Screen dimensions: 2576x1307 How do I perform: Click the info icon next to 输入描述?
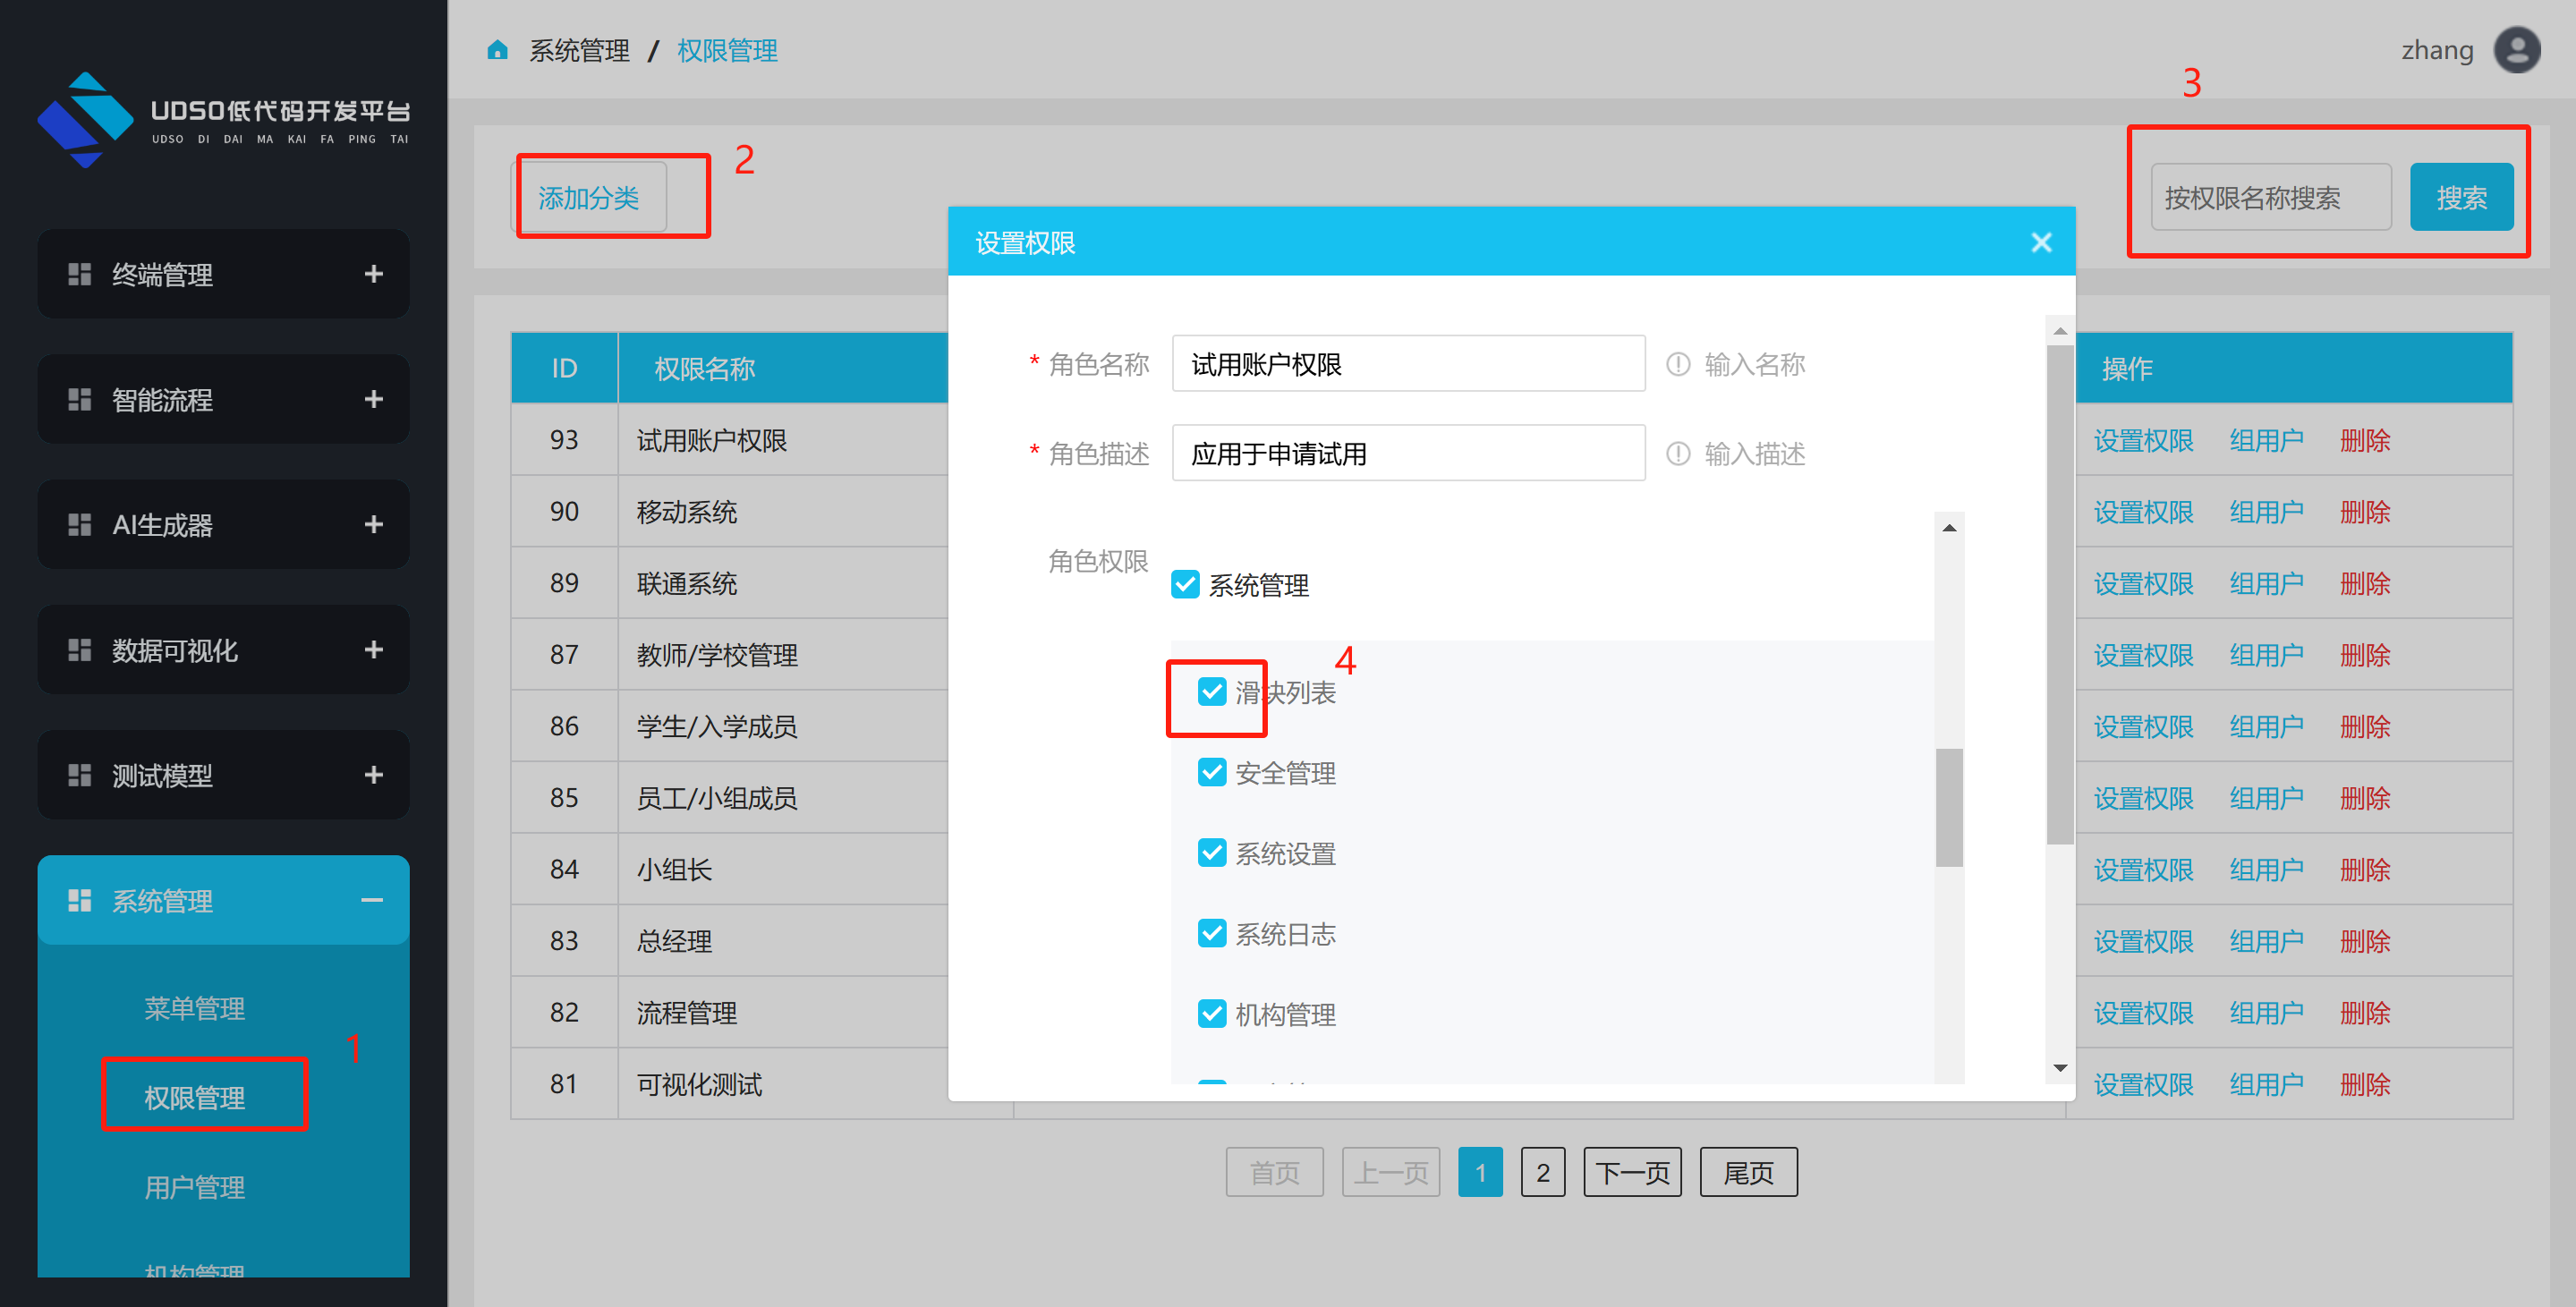pos(1677,454)
